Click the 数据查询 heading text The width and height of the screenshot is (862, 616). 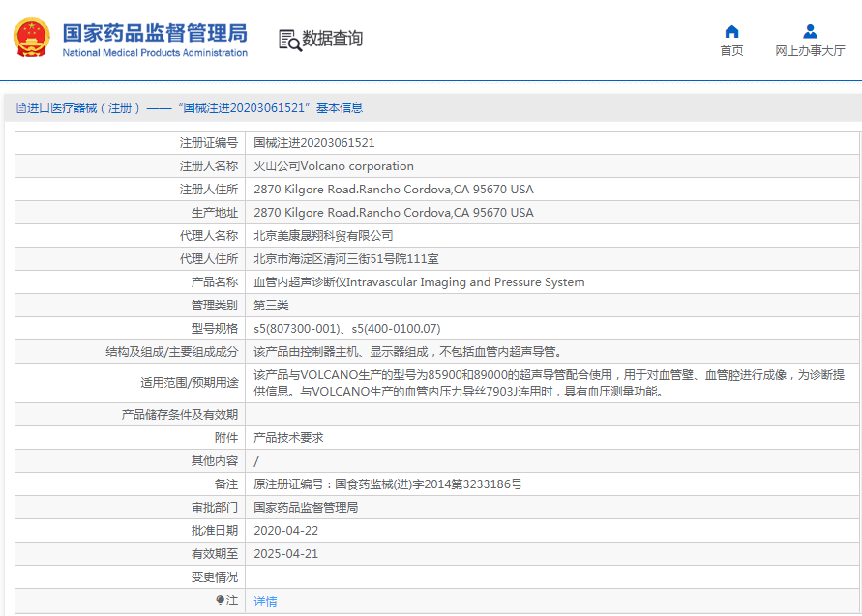click(333, 39)
